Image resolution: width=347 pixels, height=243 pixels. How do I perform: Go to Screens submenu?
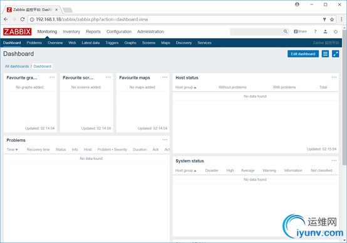click(148, 43)
